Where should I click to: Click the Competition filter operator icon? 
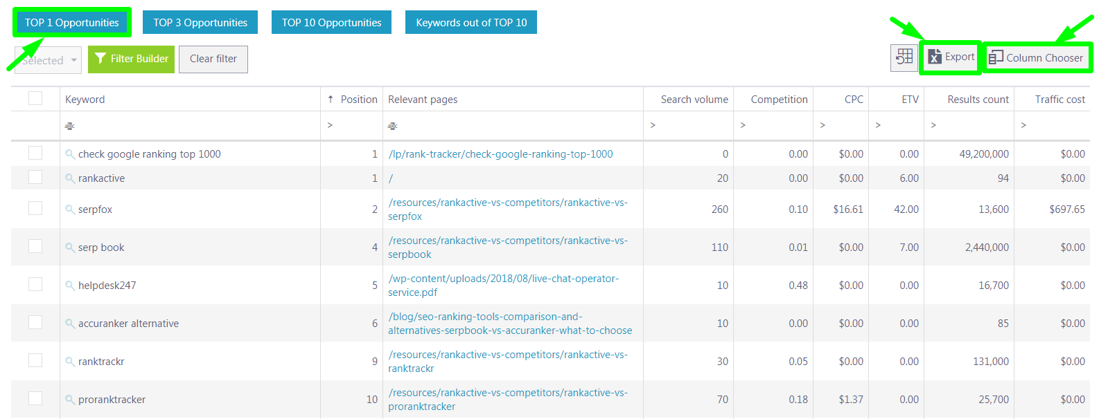(743, 125)
